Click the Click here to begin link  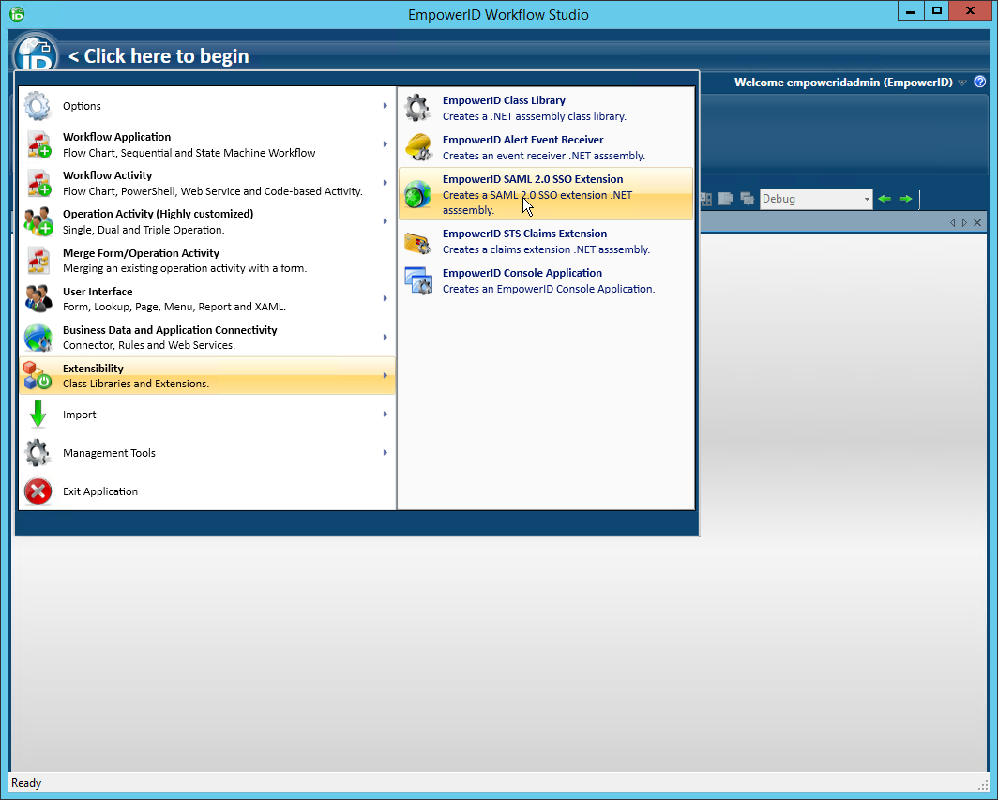pyautogui.click(x=158, y=55)
